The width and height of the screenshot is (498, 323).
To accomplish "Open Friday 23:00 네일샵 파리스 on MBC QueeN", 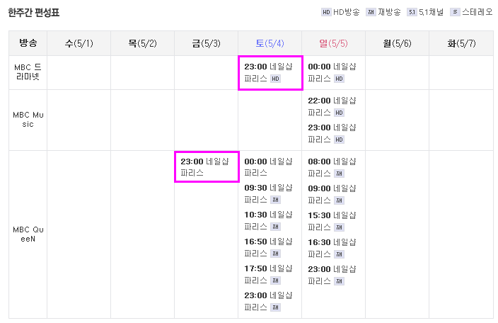I will click(204, 167).
